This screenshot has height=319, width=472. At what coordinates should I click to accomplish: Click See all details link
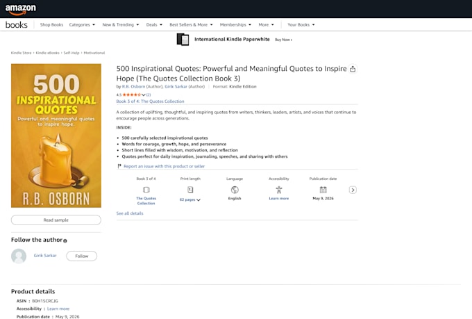point(130,213)
